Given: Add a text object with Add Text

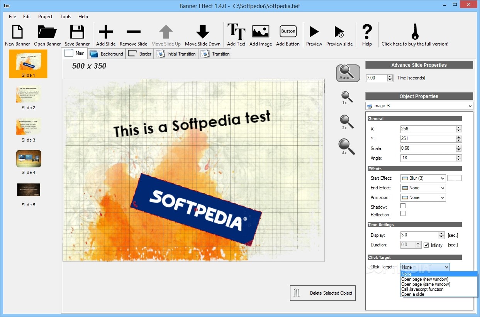Looking at the screenshot, I should pyautogui.click(x=236, y=32).
